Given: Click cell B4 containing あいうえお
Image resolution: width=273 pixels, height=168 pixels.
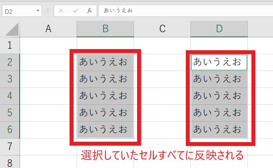Looking at the screenshot, I should [x=105, y=96].
